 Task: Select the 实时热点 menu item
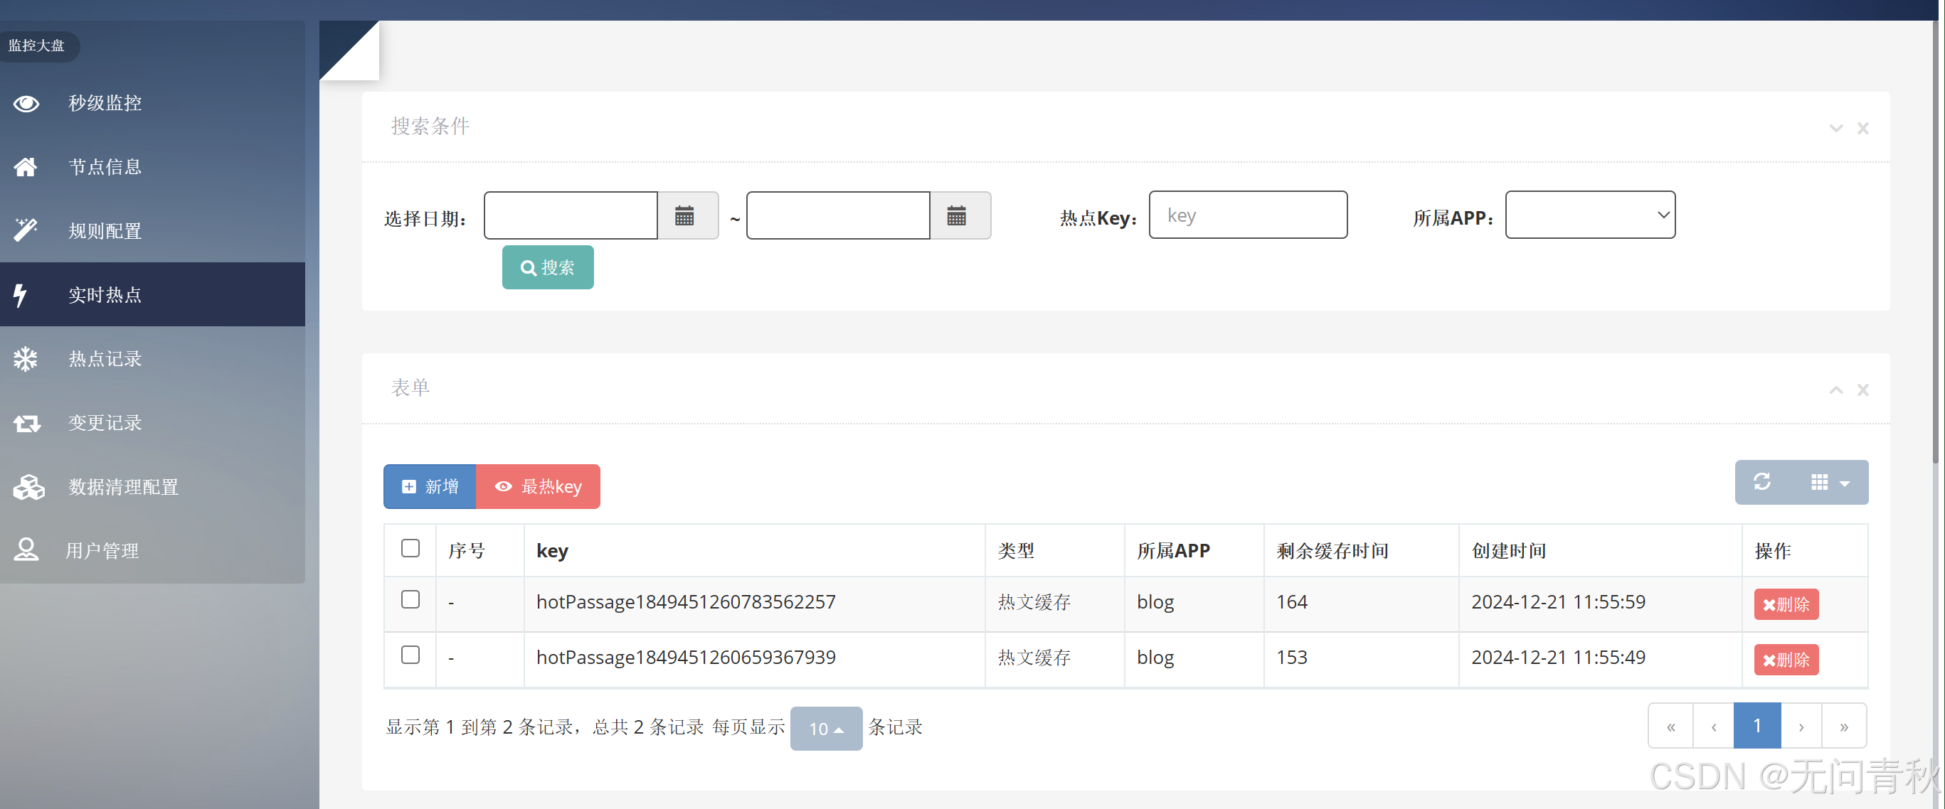[105, 295]
